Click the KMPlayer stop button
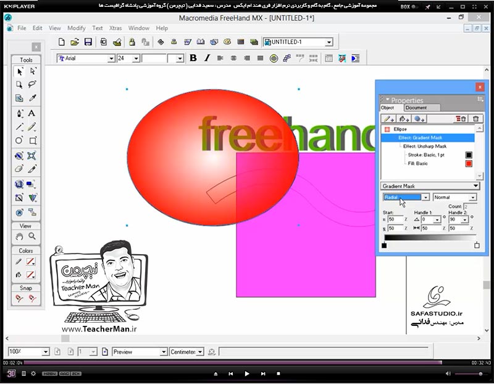Image resolution: width=494 pixels, height=384 pixels. (x=278, y=373)
